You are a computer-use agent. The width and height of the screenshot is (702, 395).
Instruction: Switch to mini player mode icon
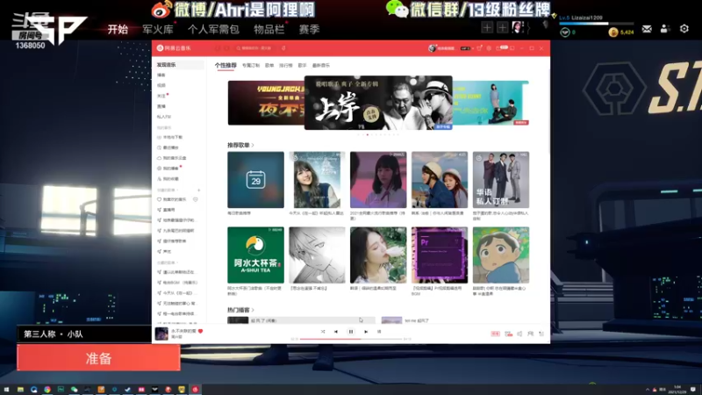click(512, 48)
